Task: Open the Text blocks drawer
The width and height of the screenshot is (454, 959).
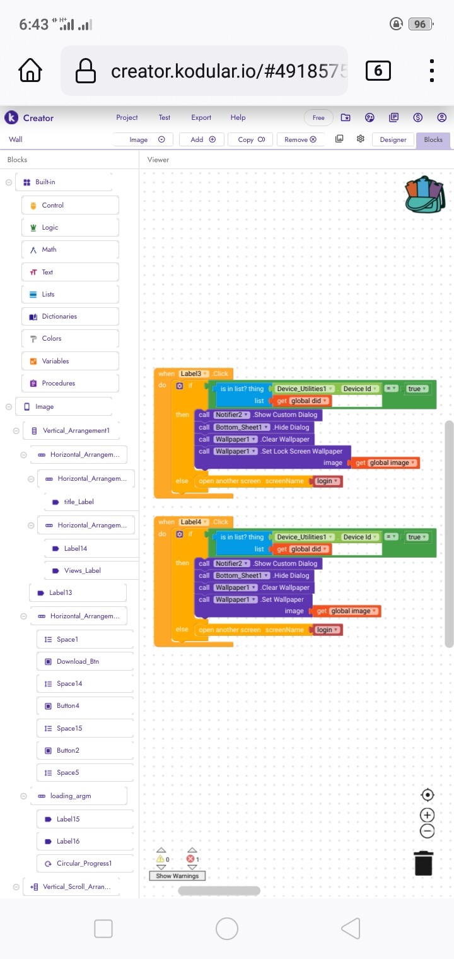Action: point(70,272)
